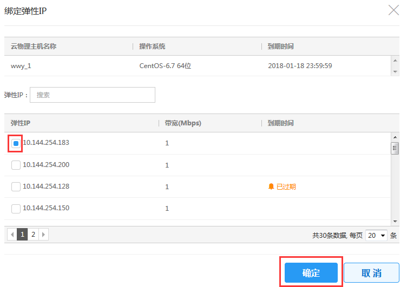This screenshot has height=287, width=407.
Task: Go to previous page arrow
Action: pyautogui.click(x=12, y=235)
